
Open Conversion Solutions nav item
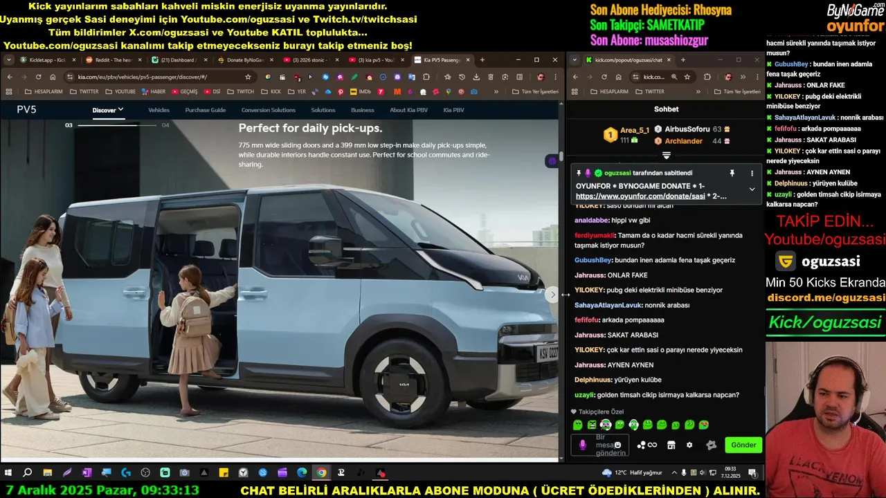point(269,110)
